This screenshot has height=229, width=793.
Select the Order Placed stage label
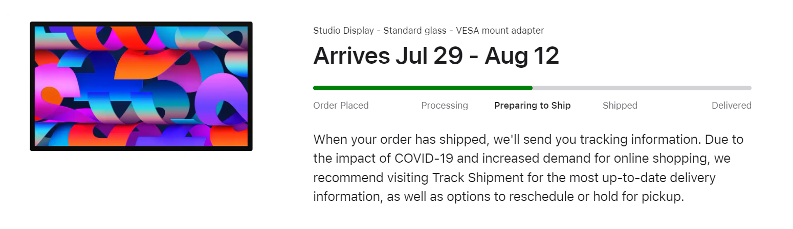click(x=341, y=106)
